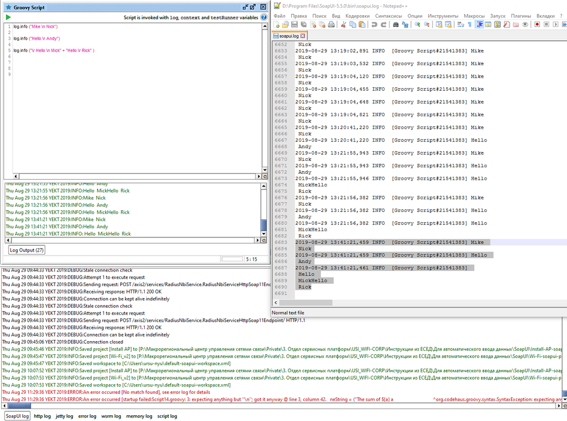The width and height of the screenshot is (567, 421).
Task: Click the Undo arrow in Notepad++ toolbar
Action: 374,25
